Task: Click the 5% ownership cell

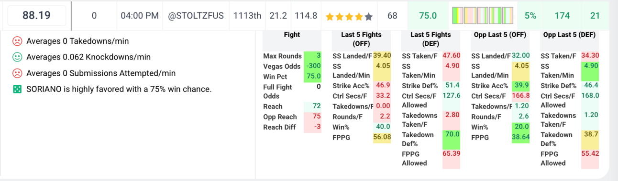Action: (530, 16)
